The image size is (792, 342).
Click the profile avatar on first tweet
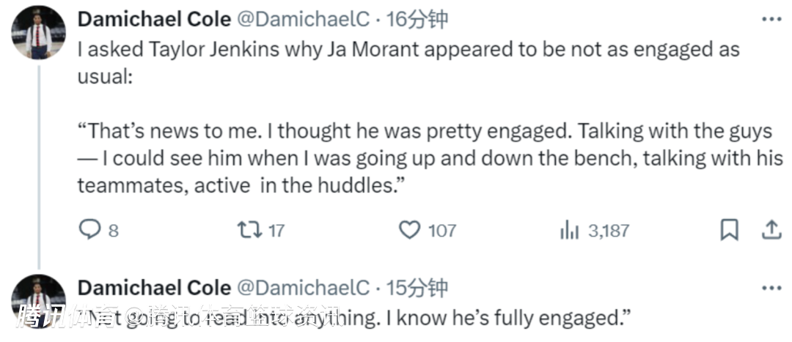click(x=38, y=33)
